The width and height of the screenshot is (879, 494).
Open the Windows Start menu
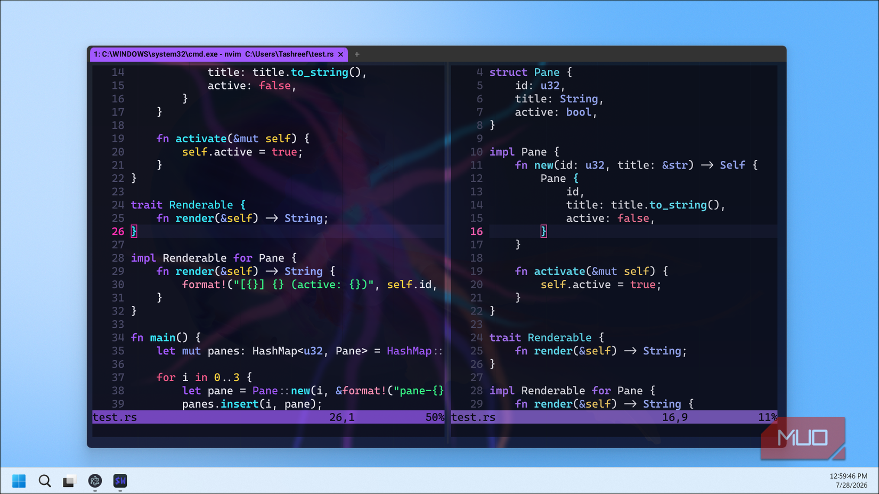click(x=19, y=481)
